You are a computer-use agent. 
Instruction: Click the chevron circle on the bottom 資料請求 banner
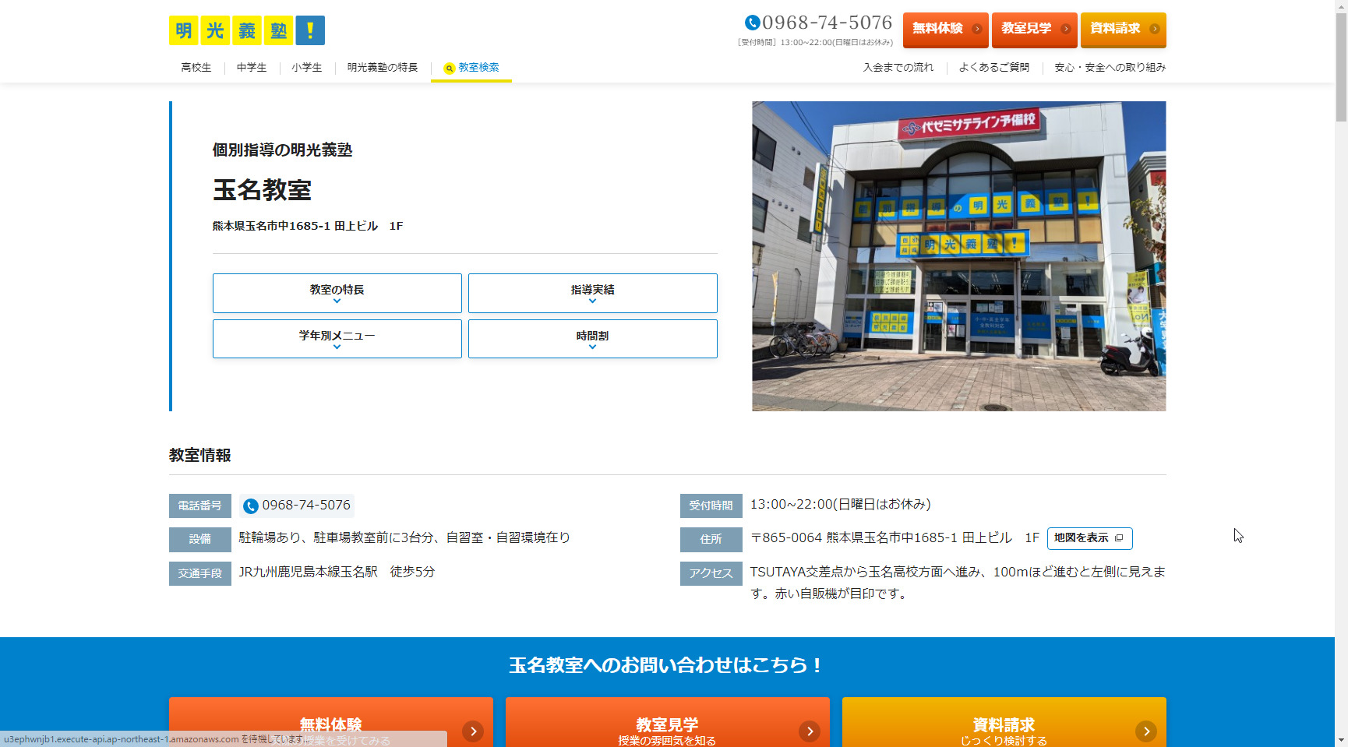coord(1145,731)
